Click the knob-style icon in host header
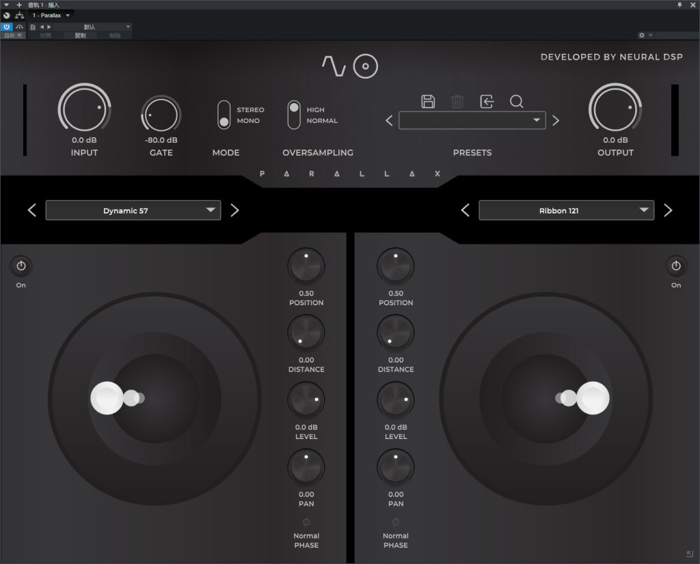Image resolution: width=700 pixels, height=564 pixels. pyautogui.click(x=7, y=15)
